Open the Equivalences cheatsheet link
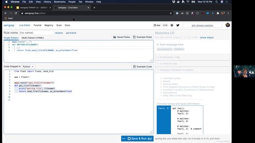The image size is (255, 143). pyautogui.click(x=170, y=93)
